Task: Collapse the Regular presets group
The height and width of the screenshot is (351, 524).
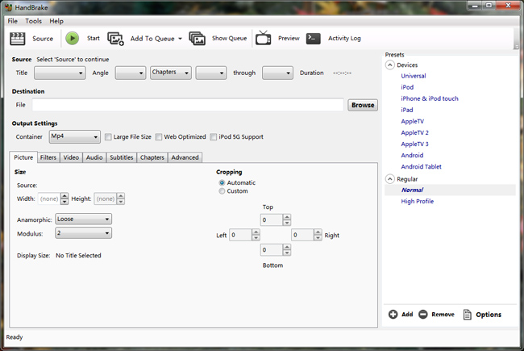Action: (390, 179)
